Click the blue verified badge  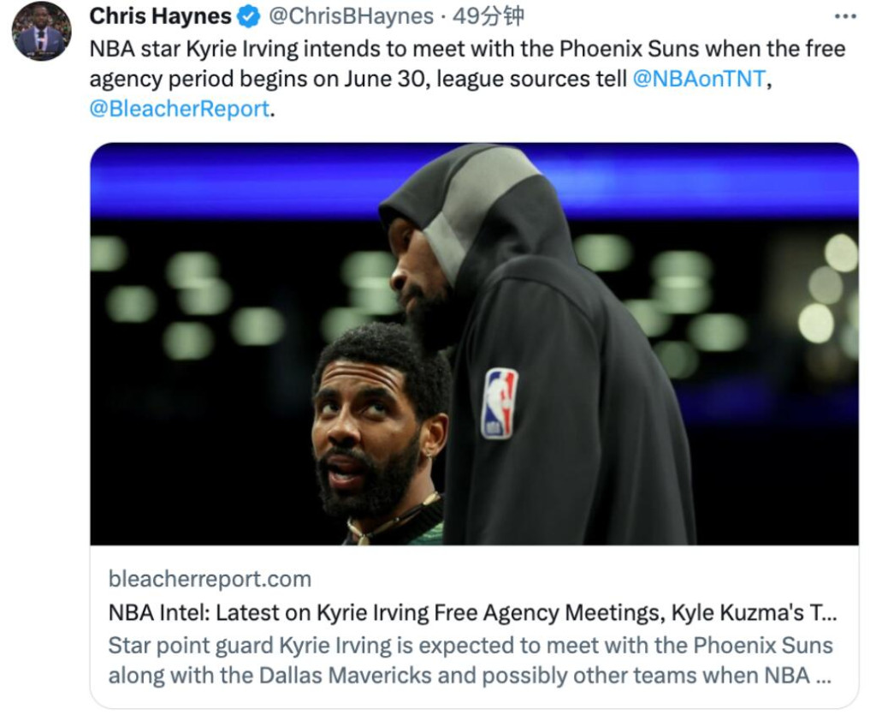tap(249, 17)
